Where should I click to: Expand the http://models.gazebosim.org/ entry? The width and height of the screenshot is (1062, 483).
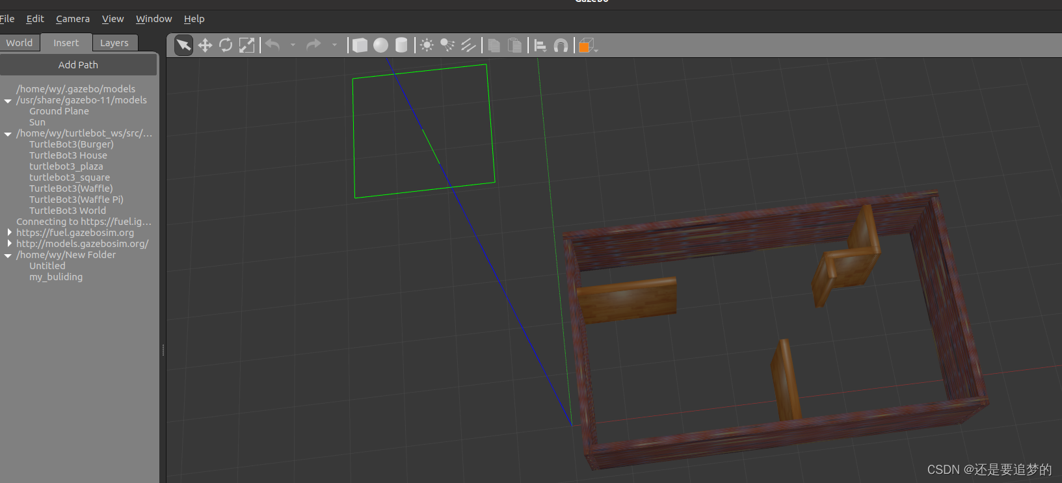(9, 243)
